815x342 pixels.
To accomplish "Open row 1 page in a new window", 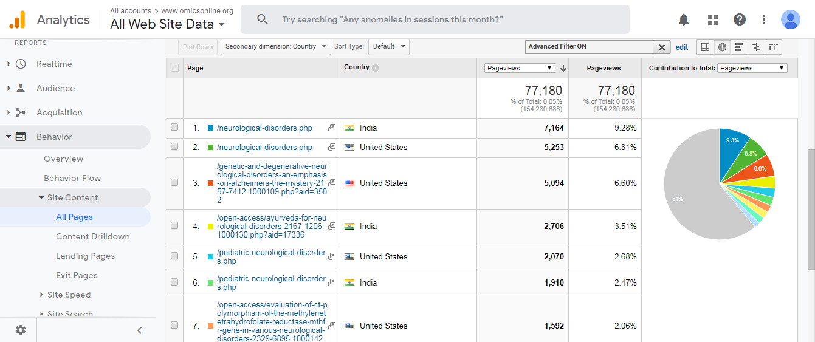I will click(x=332, y=128).
